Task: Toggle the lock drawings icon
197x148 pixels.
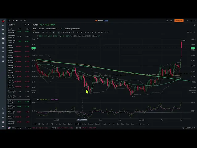Action: click(x=96, y=32)
